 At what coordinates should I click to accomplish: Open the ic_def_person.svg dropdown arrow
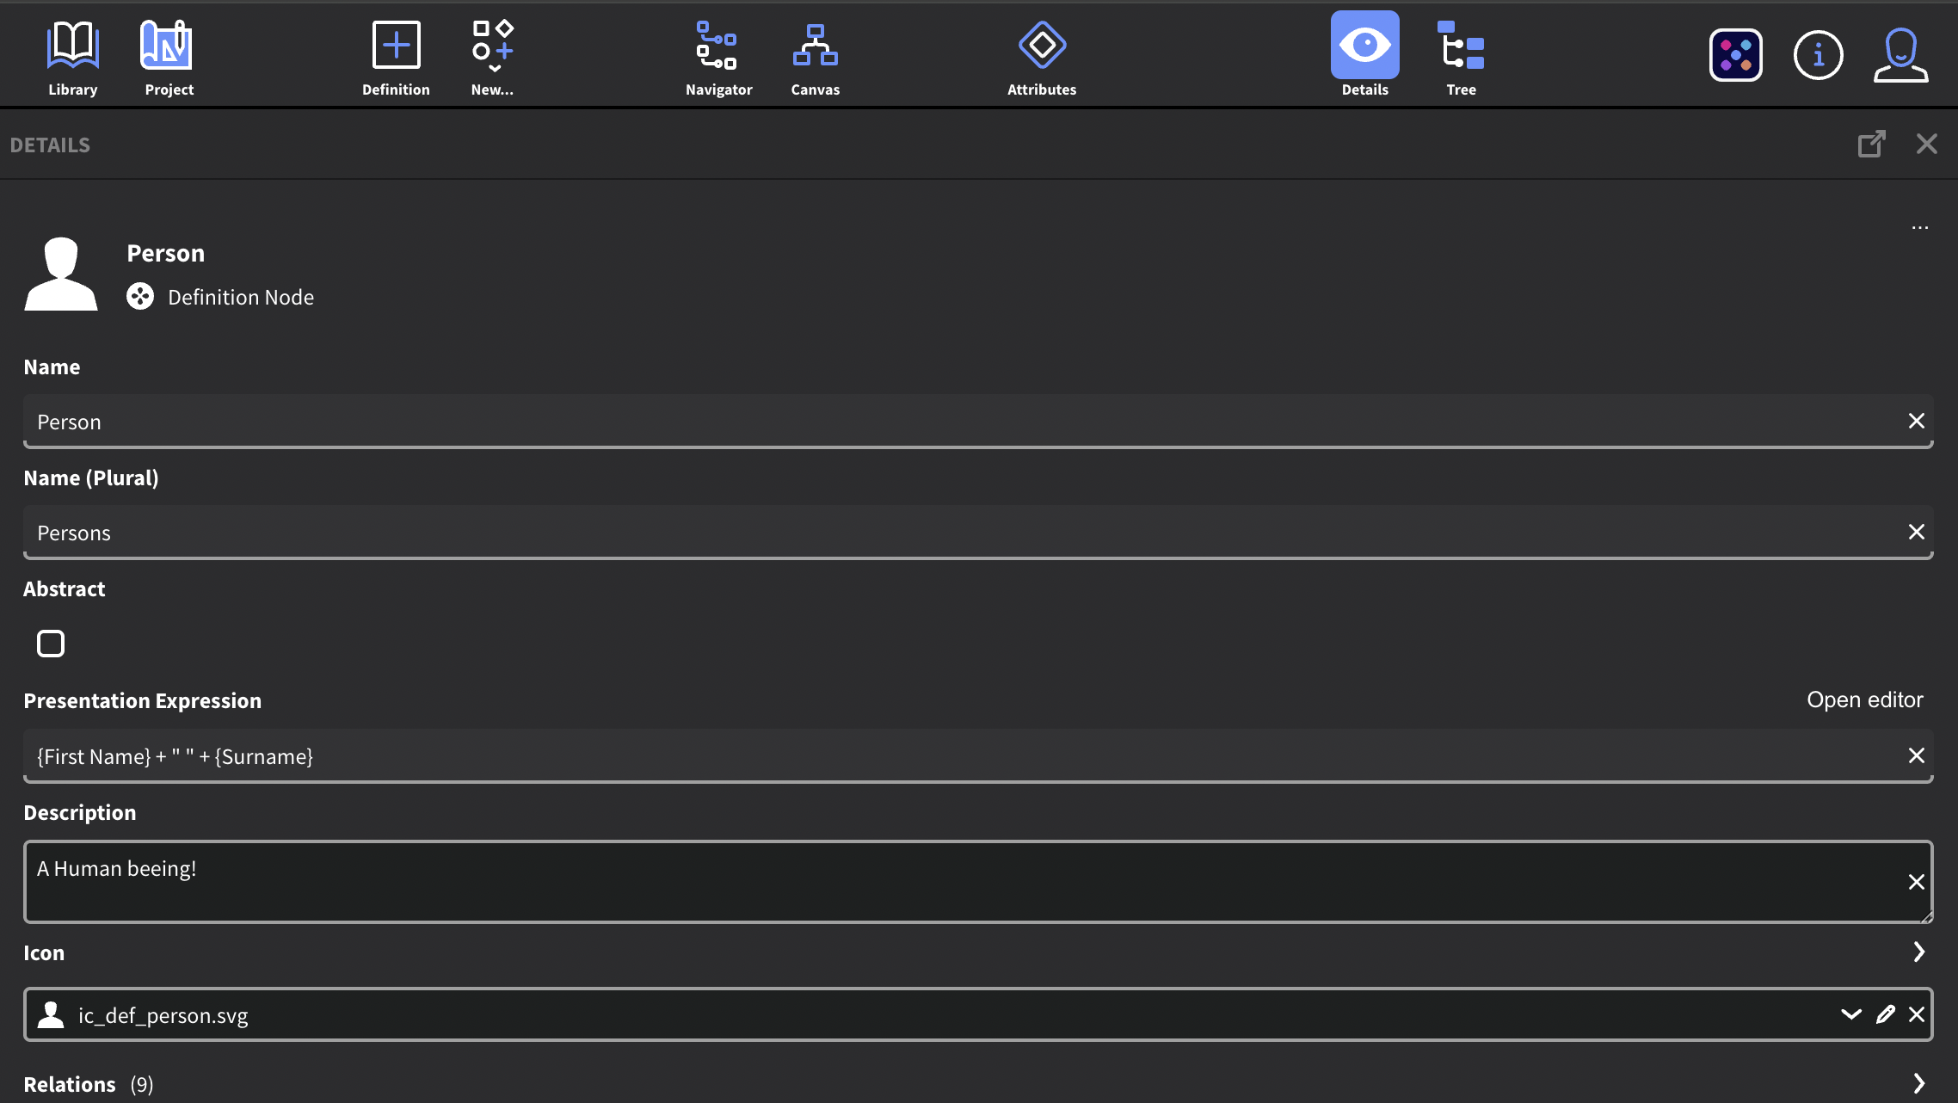1850,1014
